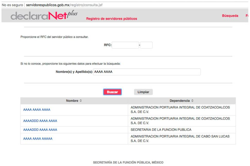The height and width of the screenshot is (166, 250).
Task: Click the "No es seguro" security indicator
Action: coord(13,5)
